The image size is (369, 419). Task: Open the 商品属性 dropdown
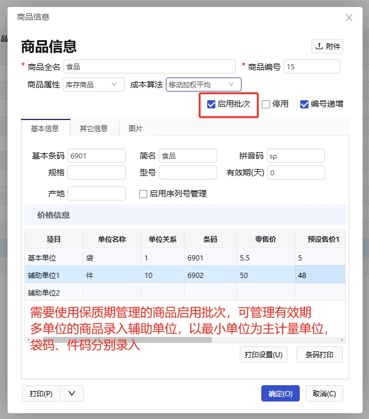(x=94, y=84)
